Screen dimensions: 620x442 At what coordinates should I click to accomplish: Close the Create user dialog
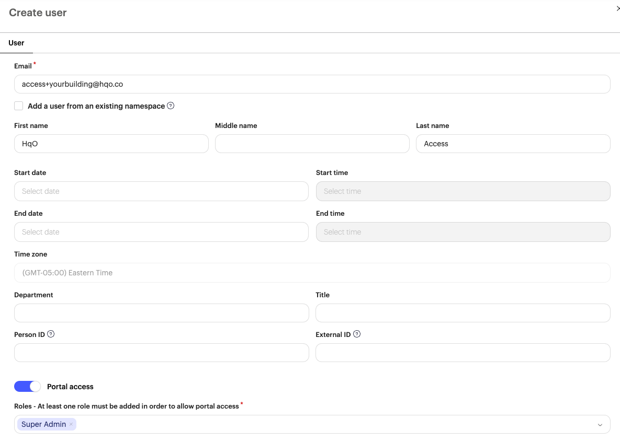click(x=617, y=9)
